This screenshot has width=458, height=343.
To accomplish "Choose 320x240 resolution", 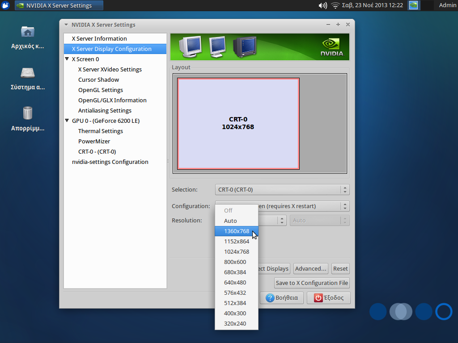I will click(237, 323).
